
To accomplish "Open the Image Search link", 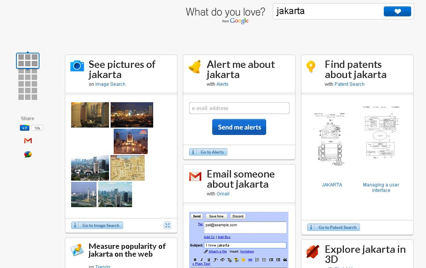I will click(110, 84).
